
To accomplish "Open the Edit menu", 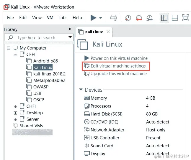I will click(x=23, y=18).
